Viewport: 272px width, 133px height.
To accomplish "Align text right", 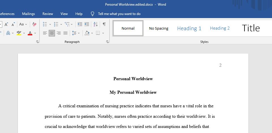I will point(59,33).
